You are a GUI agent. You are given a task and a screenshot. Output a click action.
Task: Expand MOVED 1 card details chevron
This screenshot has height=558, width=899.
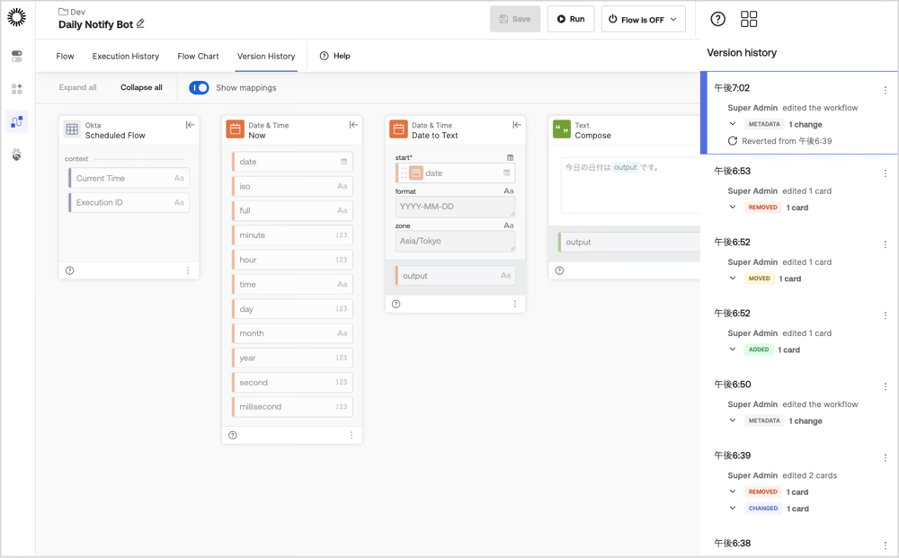tap(733, 278)
